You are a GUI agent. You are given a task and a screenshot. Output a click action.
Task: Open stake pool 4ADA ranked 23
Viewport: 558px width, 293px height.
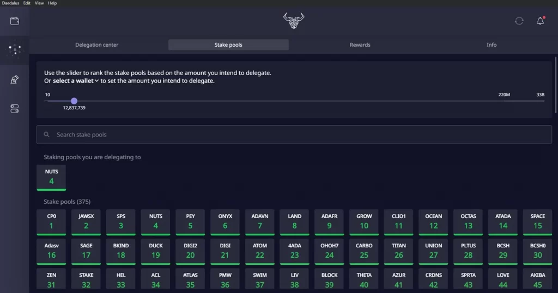[295, 252]
